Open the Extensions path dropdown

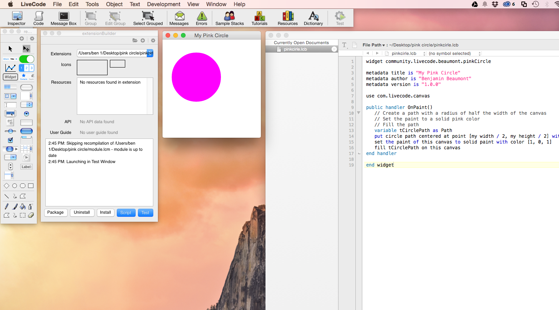tap(150, 53)
